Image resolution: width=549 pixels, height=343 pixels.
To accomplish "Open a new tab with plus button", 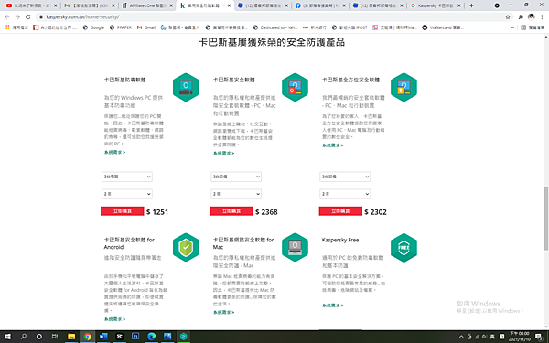I will pos(471,5).
